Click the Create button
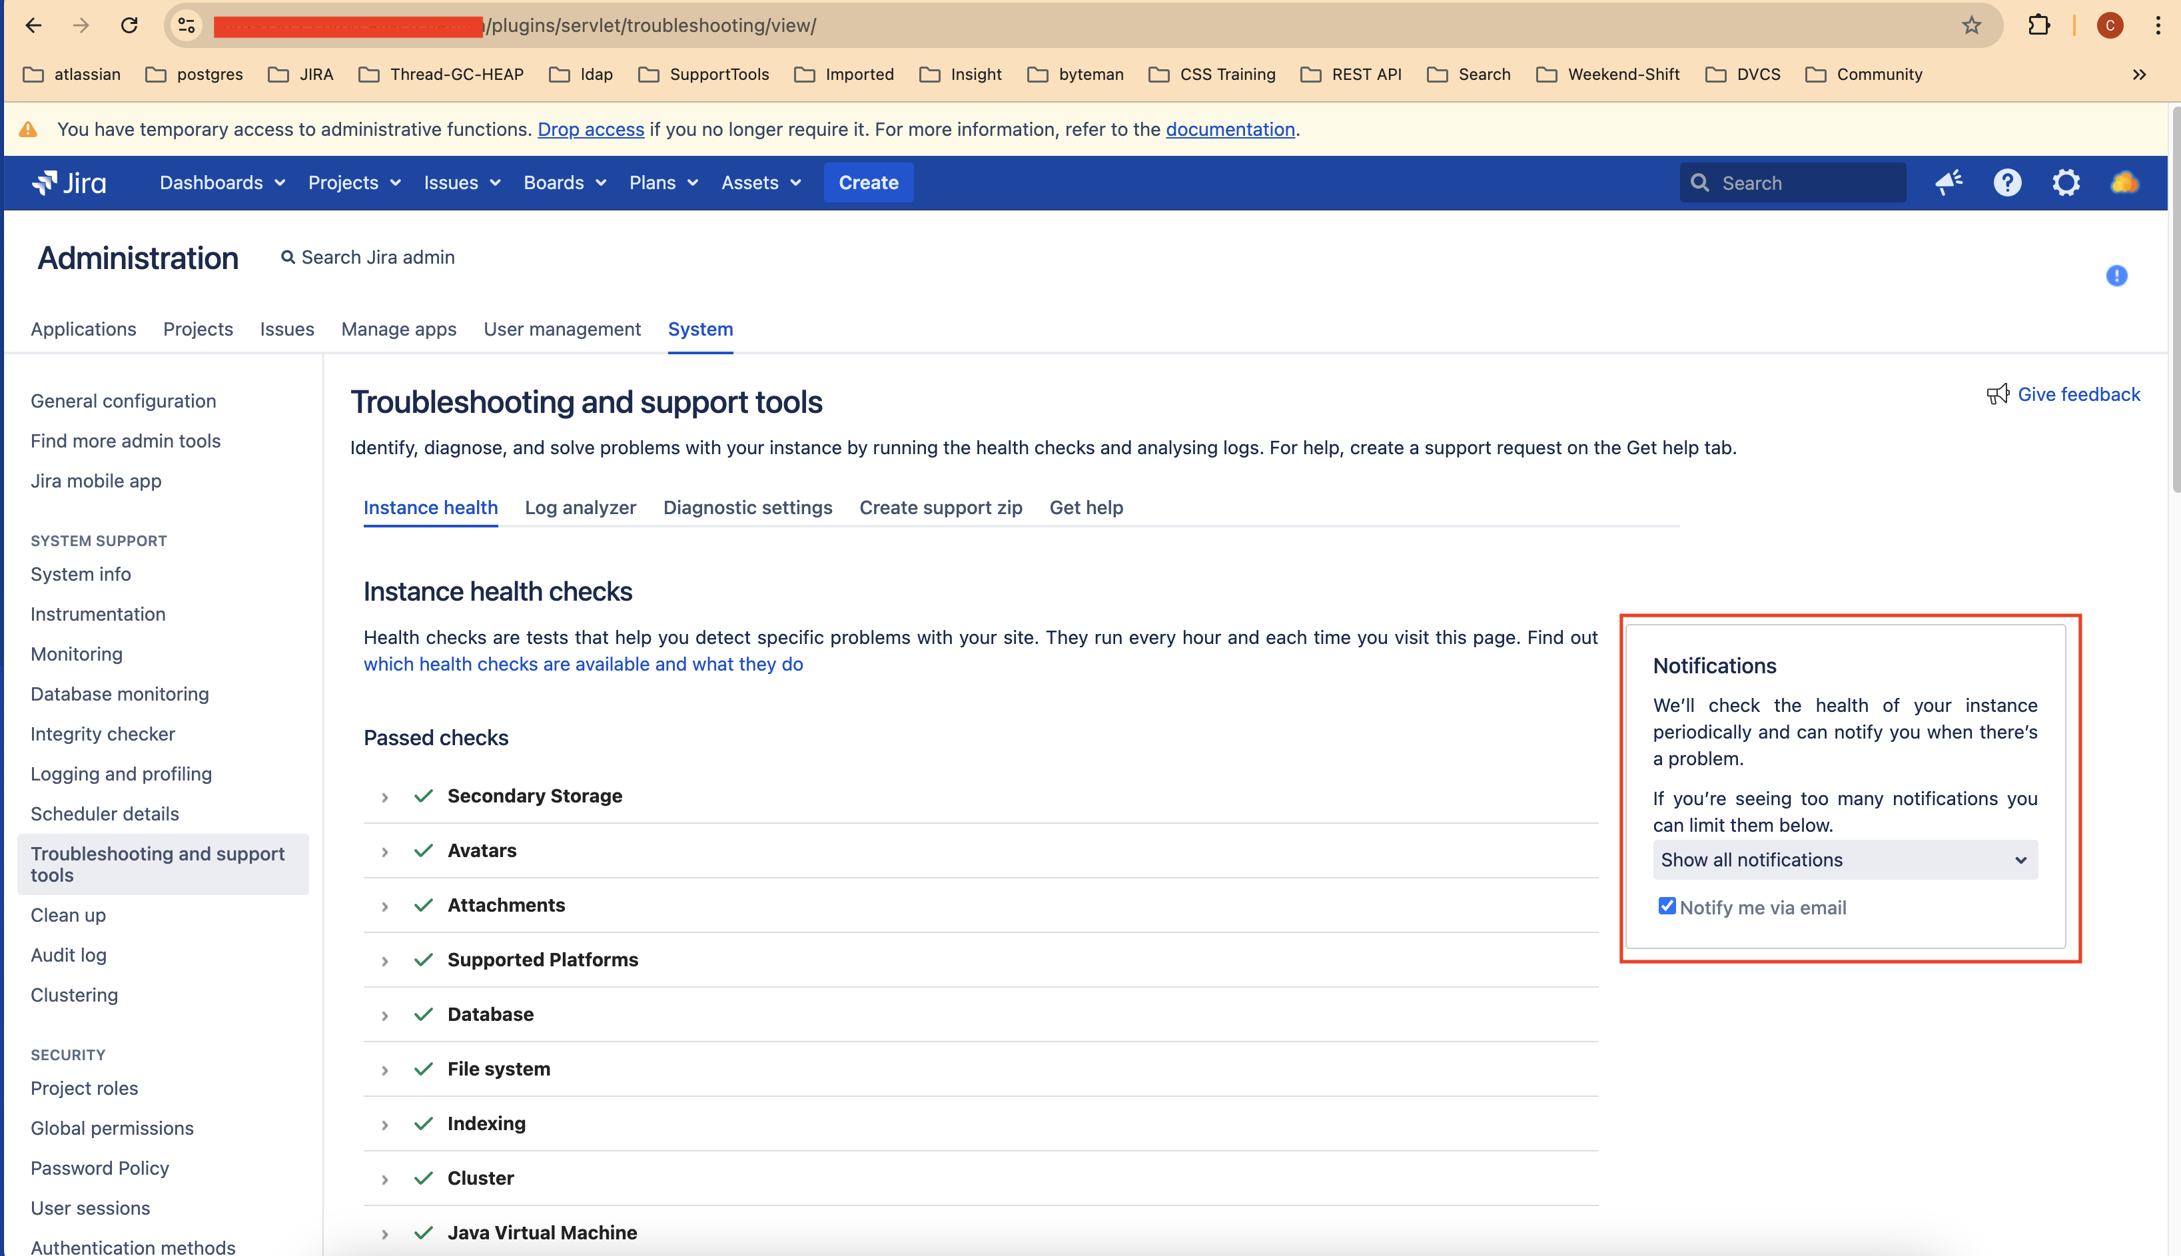2181x1256 pixels. click(868, 182)
